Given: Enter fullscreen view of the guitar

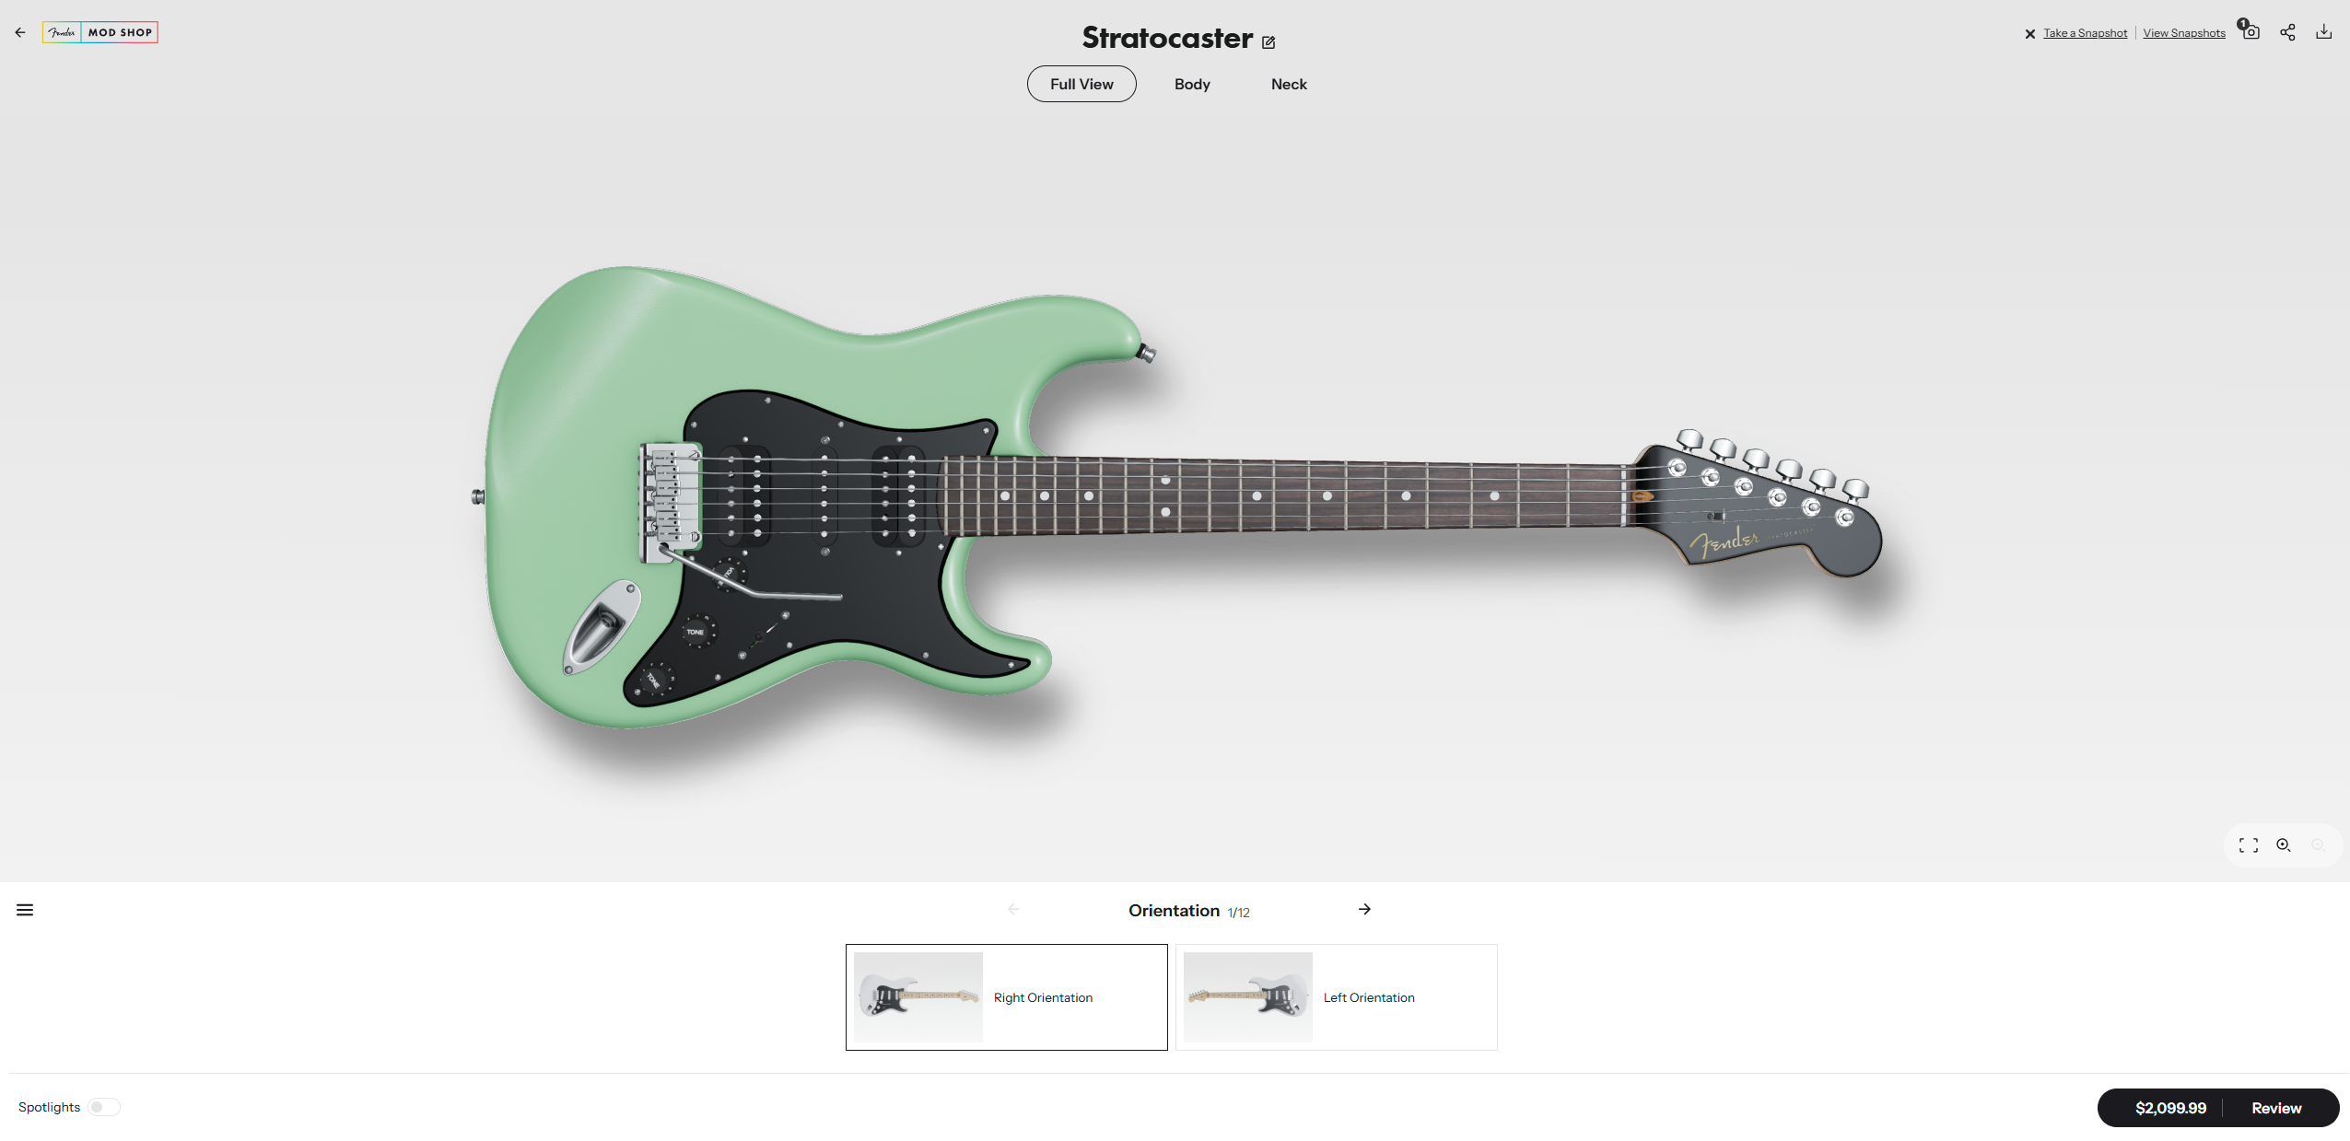Looking at the screenshot, I should [x=2249, y=845].
